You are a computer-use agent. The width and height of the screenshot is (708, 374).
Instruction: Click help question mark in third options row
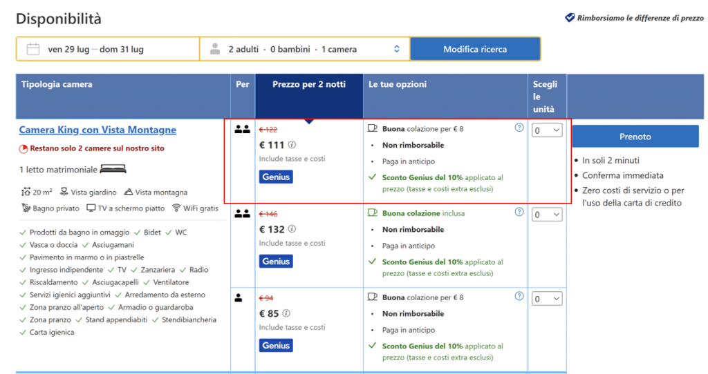(x=519, y=297)
